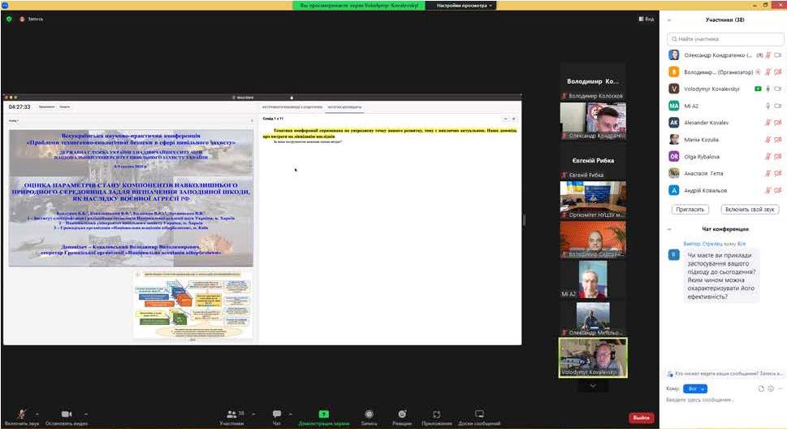Image resolution: width=787 pixels, height=429 pixels.
Task: Click the green Share Screen icon
Action: tap(323, 414)
